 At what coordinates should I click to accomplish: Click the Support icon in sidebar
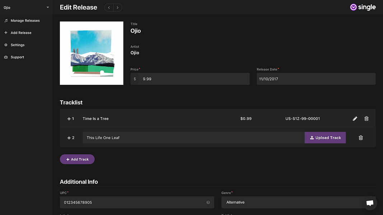coord(6,57)
